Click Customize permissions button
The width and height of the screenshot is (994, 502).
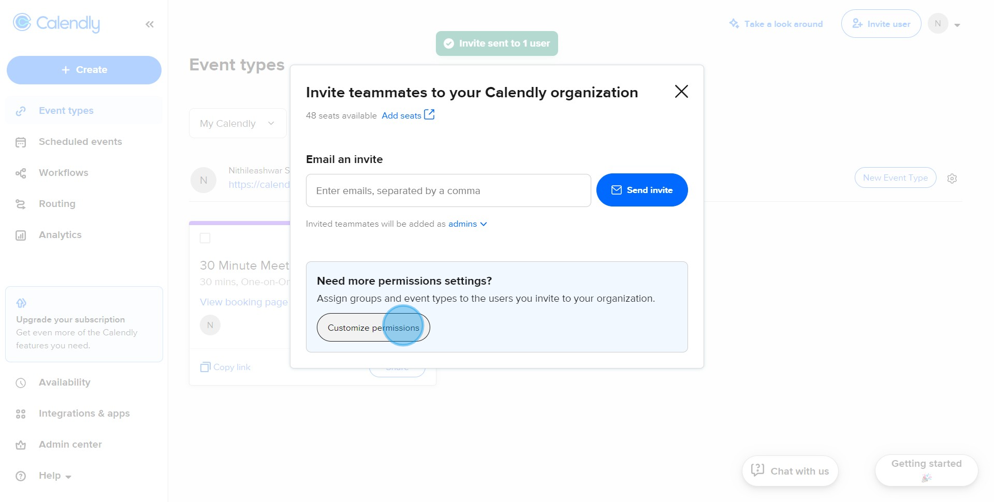coord(373,328)
